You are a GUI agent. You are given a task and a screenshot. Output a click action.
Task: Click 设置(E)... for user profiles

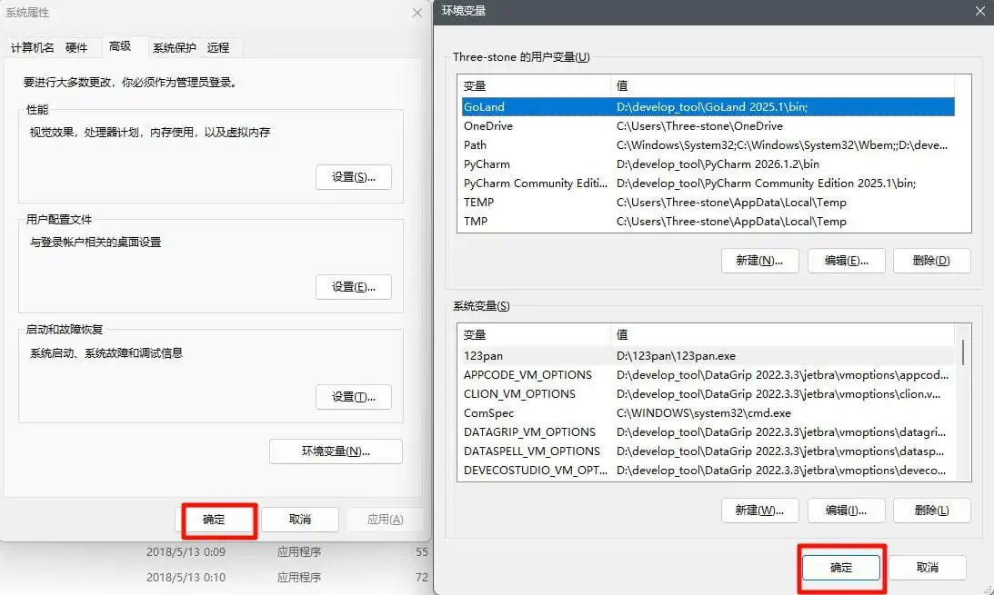click(x=354, y=287)
